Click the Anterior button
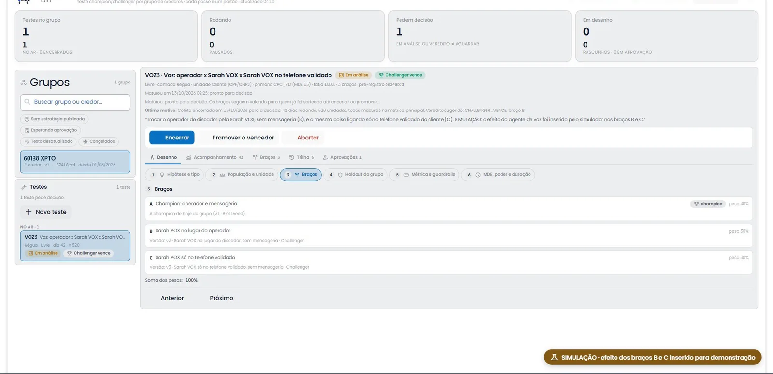Image resolution: width=773 pixels, height=374 pixels. click(x=167, y=298)
